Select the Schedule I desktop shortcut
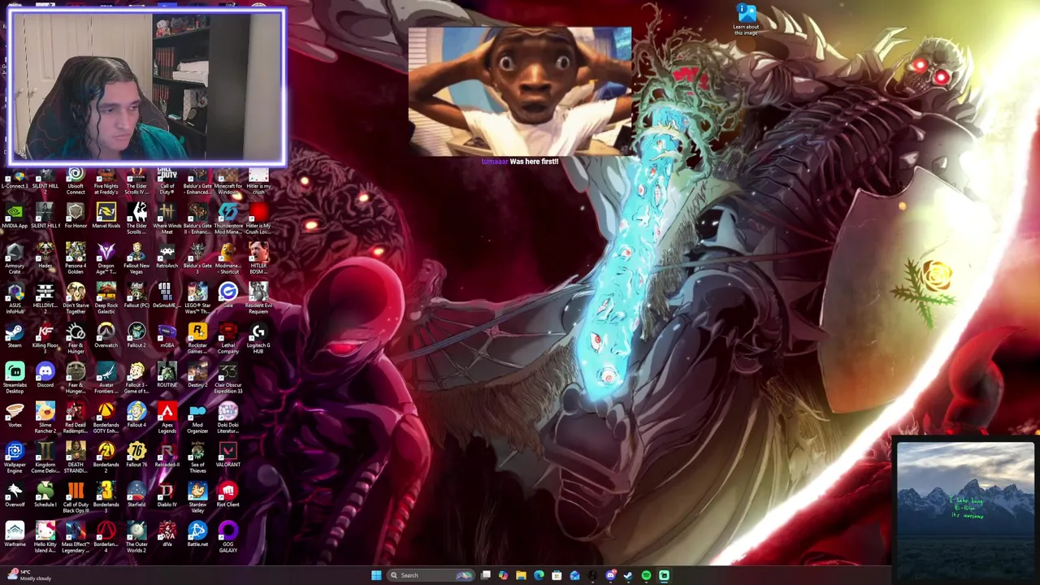This screenshot has width=1040, height=585. pos(45,496)
